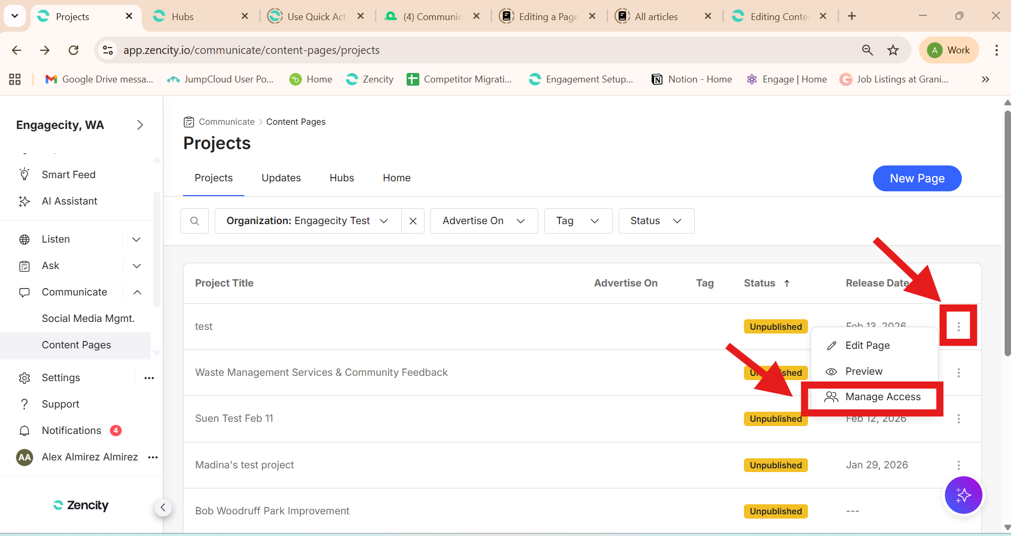Screen dimensions: 1011x536
Task: Choose Edit Page in the context menu
Action: point(867,346)
